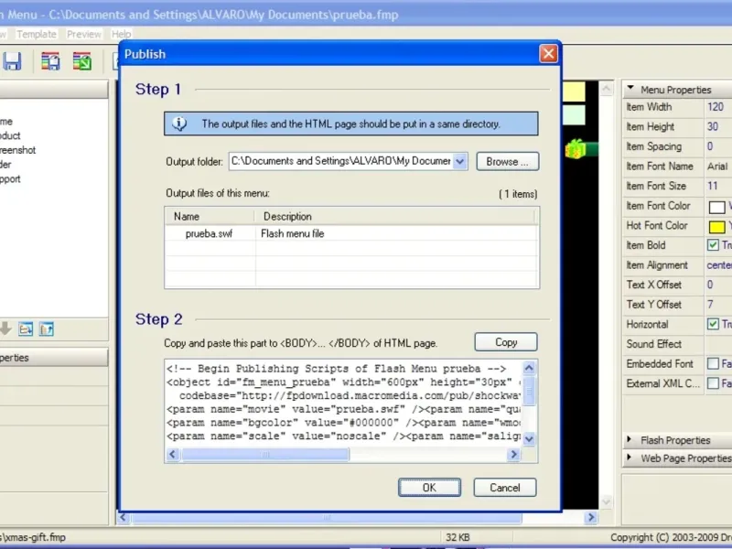
Task: Open the Output folder dropdown arrow
Action: click(x=460, y=162)
